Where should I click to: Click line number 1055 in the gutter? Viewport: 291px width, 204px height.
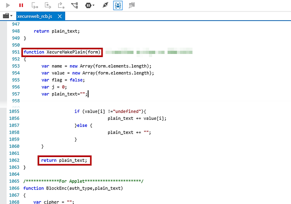point(14,111)
